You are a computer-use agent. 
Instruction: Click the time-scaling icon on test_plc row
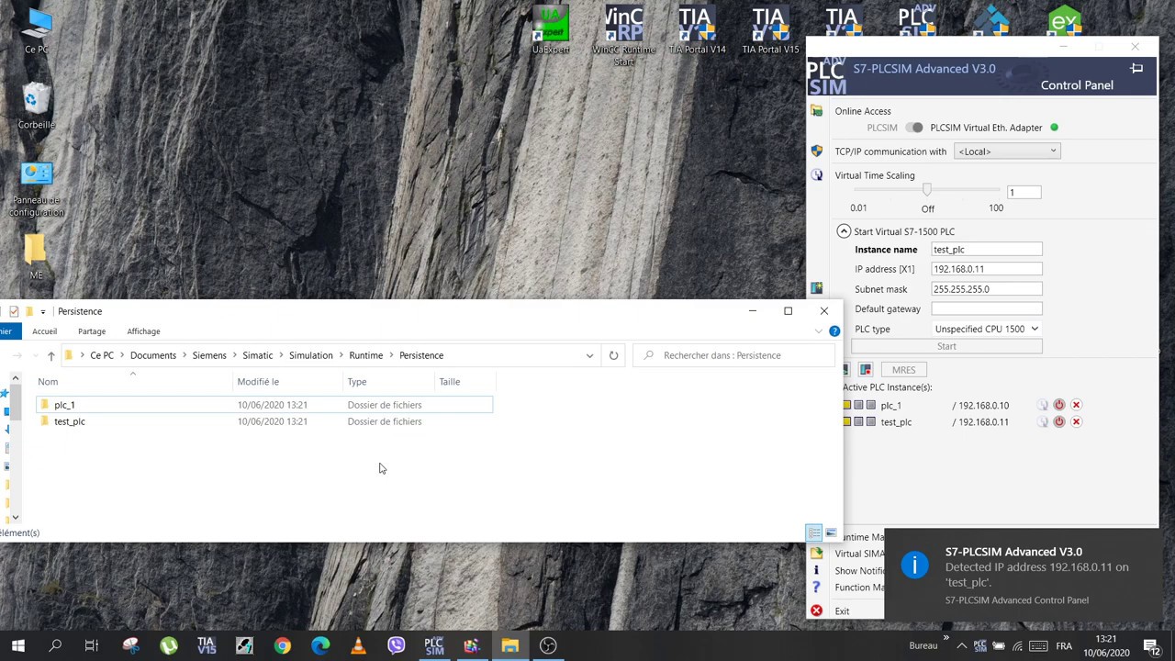(1043, 421)
